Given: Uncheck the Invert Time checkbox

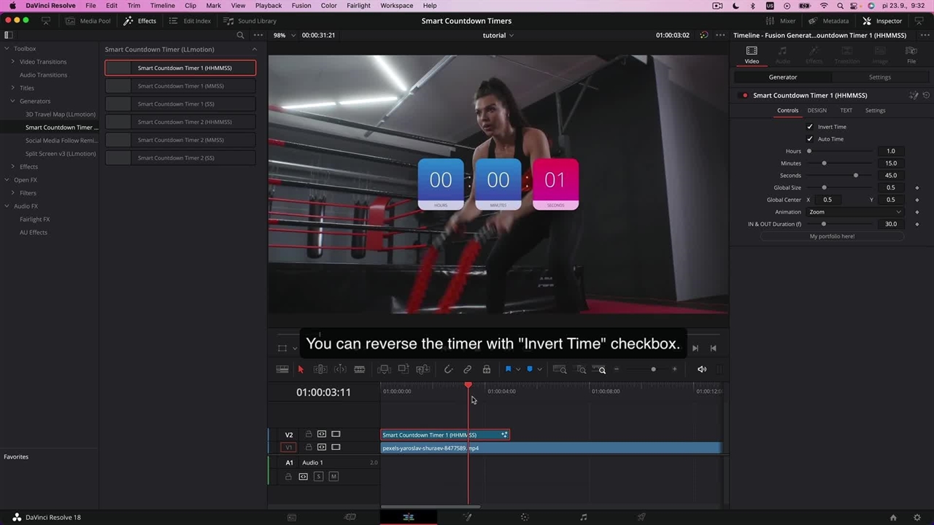Looking at the screenshot, I should click(x=809, y=127).
